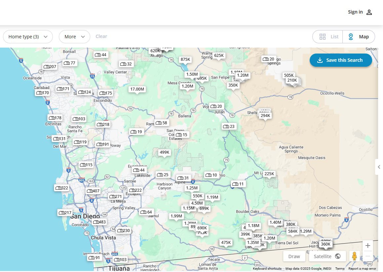This screenshot has height=272, width=383.
Task: Open the 131 homes cluster marker
Action: tap(59, 138)
